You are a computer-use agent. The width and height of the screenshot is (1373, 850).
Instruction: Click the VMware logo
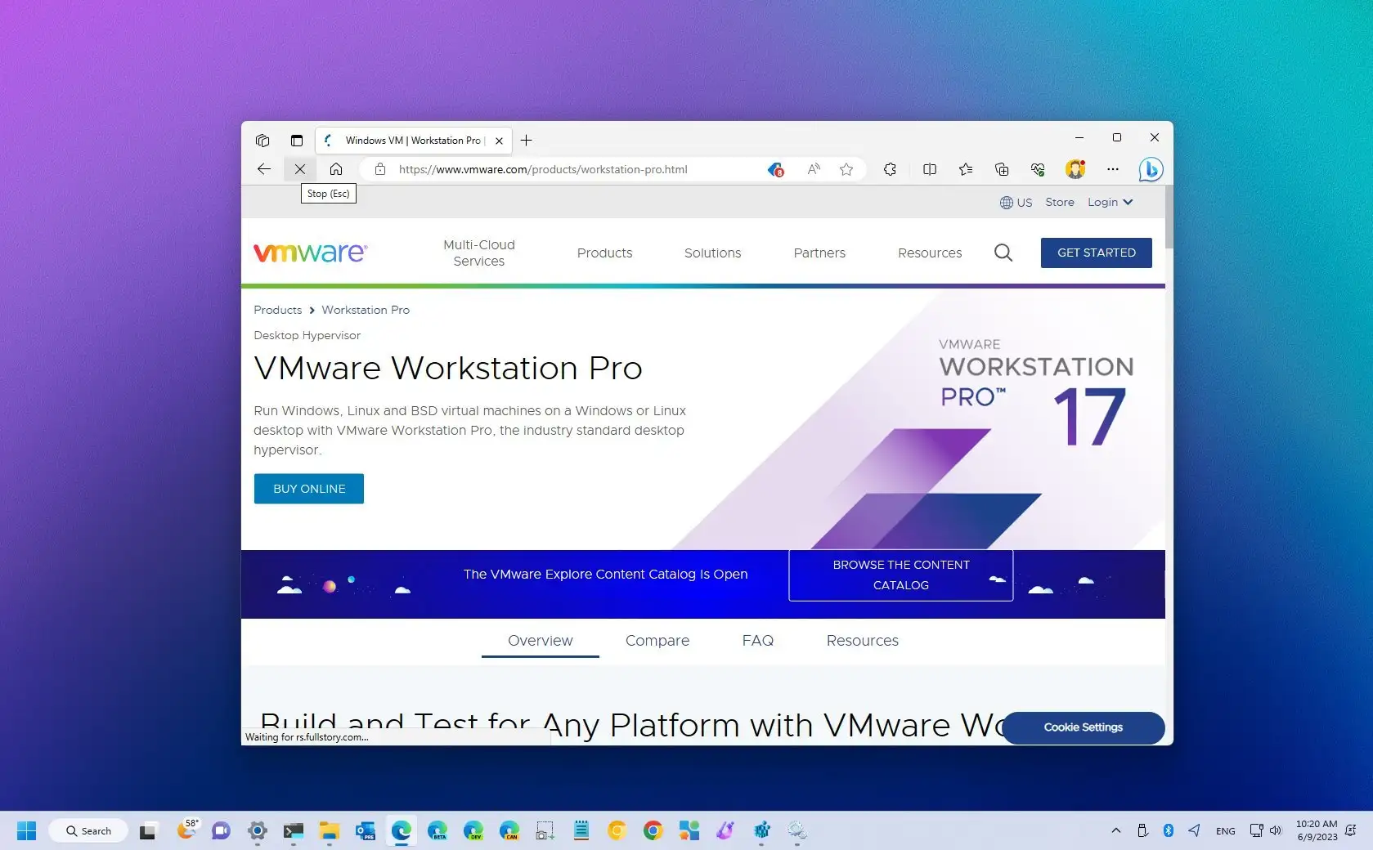311,253
